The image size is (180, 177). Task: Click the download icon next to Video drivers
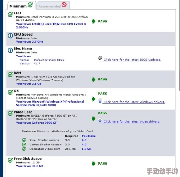(x=100, y=120)
